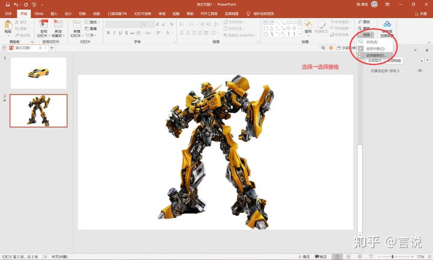
Task: Toggle comments pane (批注)
Action: [321, 256]
